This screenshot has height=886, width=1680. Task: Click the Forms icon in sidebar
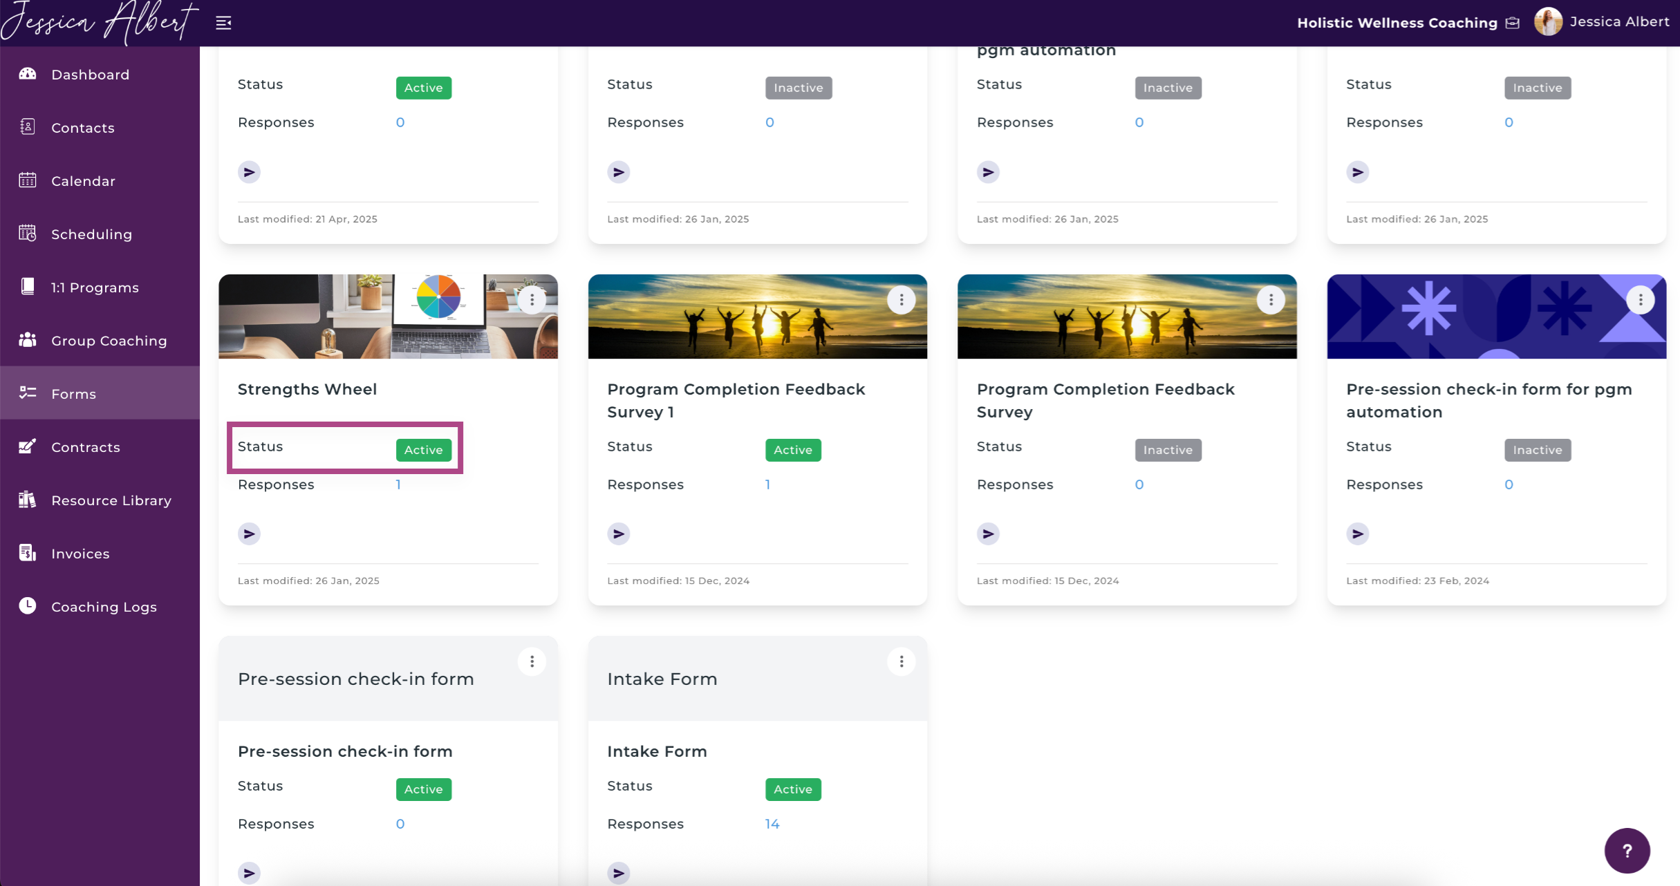tap(28, 393)
